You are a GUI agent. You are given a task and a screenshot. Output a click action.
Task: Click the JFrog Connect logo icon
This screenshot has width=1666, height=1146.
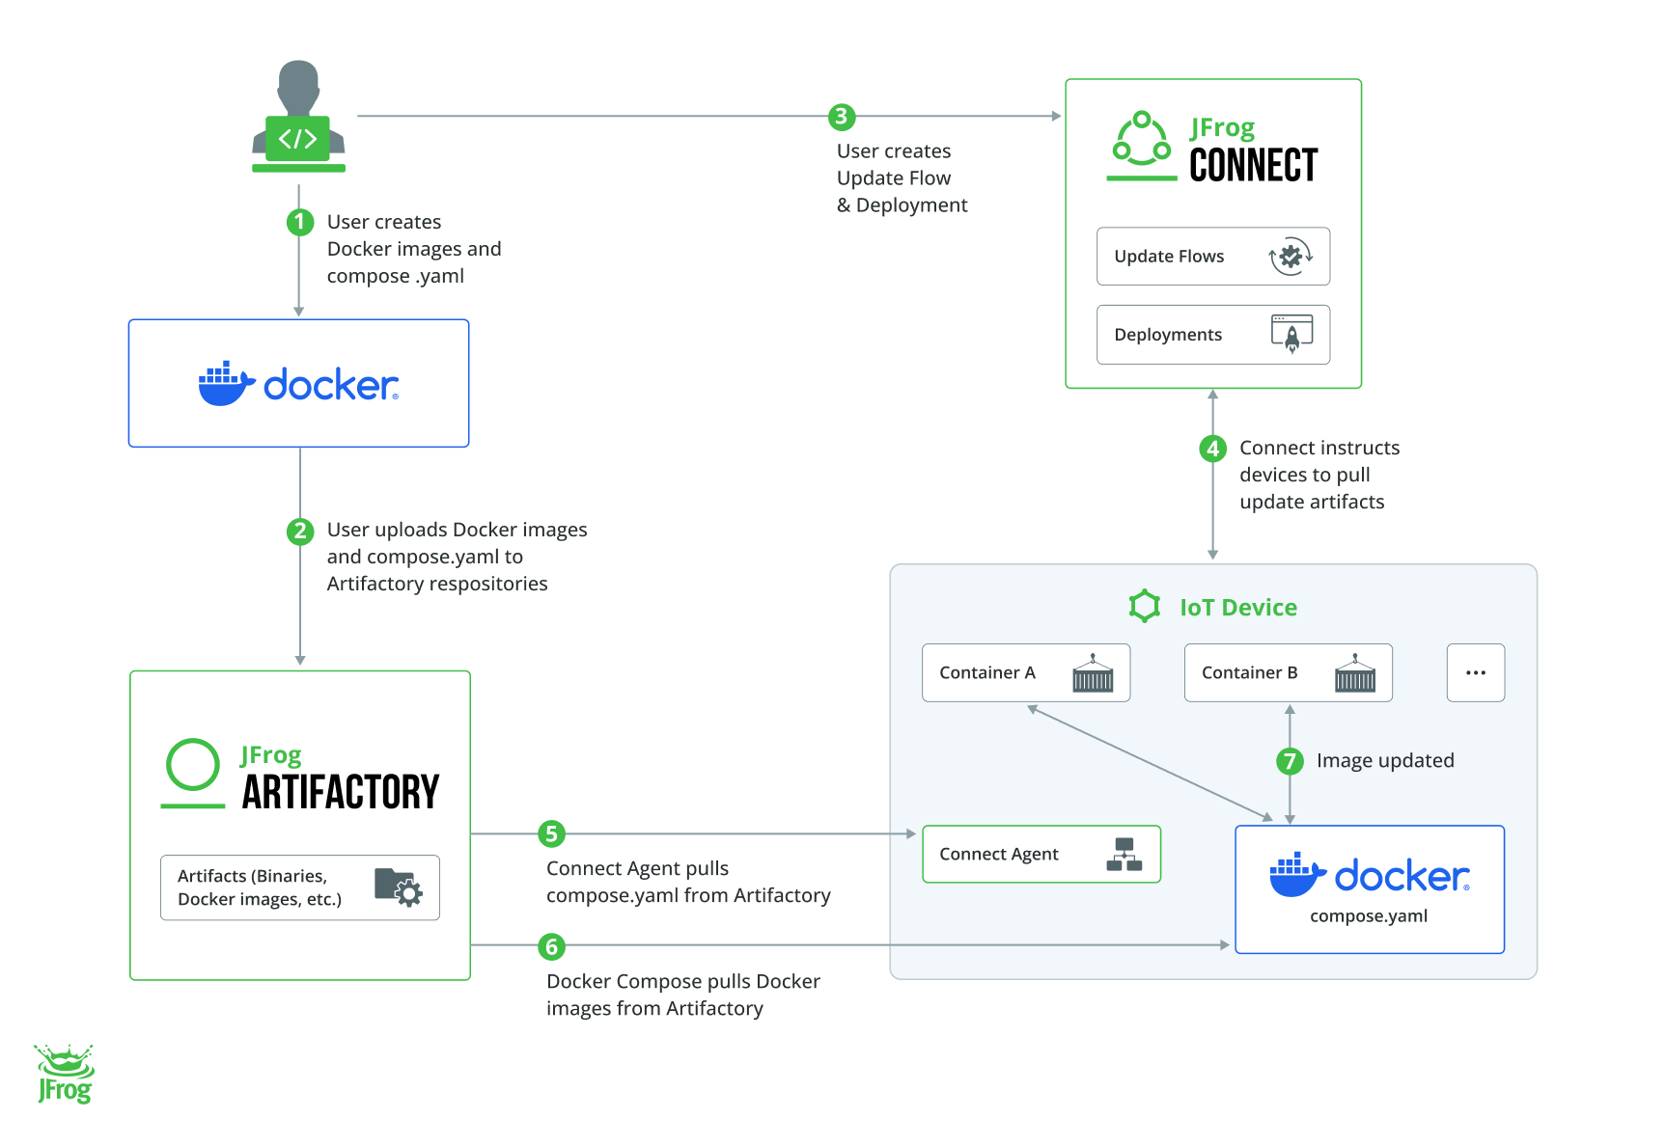point(1142,145)
